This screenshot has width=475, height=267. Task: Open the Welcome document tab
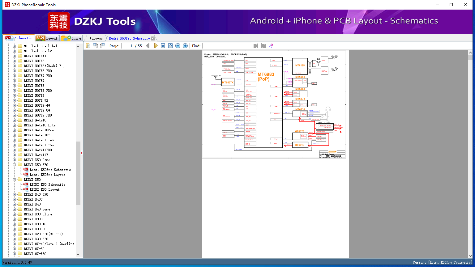click(96, 38)
